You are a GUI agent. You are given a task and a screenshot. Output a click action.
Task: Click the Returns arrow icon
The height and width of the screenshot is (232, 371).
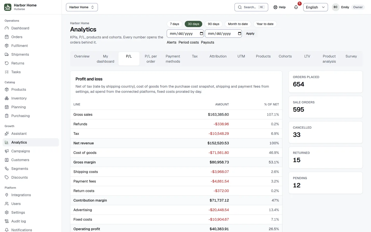7,63
